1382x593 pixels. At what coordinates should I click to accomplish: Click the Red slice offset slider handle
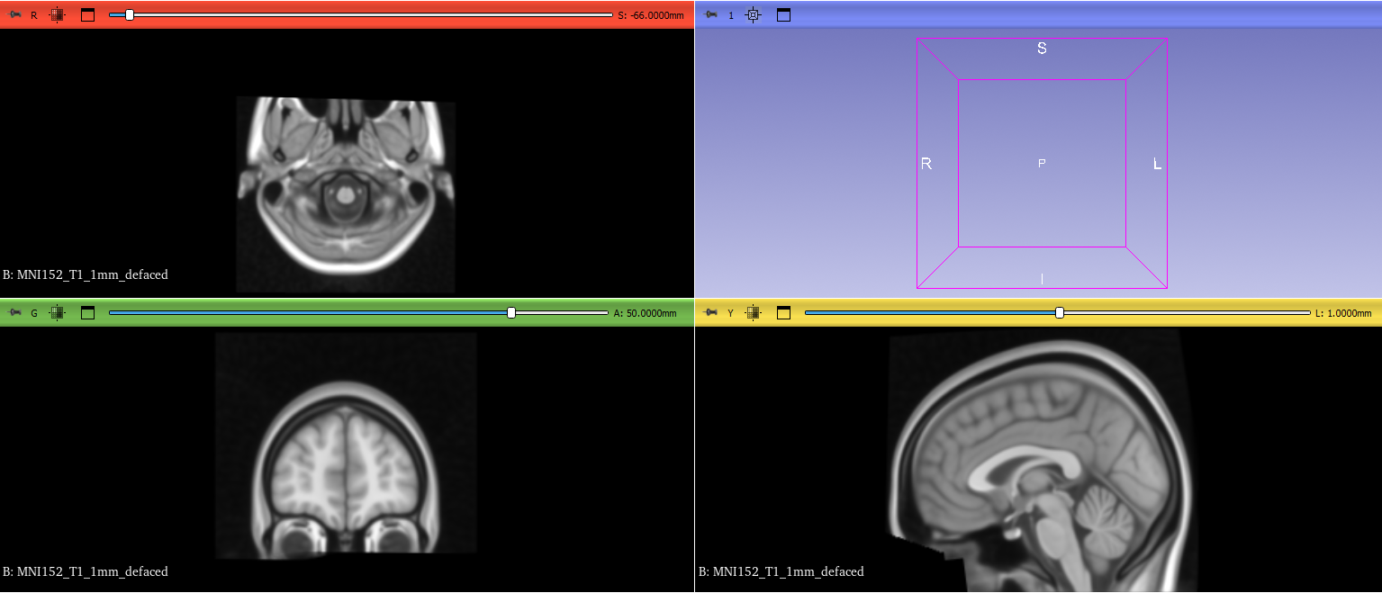click(130, 14)
